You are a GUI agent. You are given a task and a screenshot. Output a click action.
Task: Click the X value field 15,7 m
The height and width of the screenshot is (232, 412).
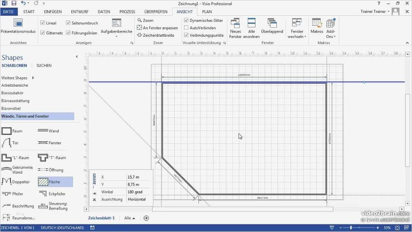click(138, 177)
